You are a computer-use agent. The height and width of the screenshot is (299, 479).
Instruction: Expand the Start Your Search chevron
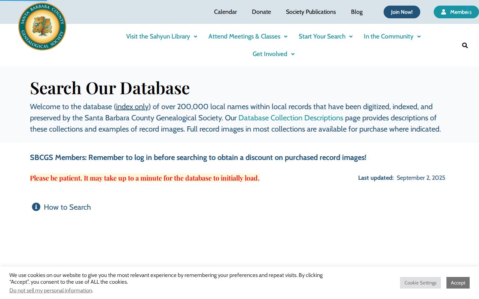coord(351,37)
